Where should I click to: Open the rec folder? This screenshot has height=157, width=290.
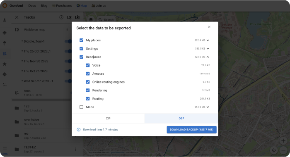tap(41, 136)
